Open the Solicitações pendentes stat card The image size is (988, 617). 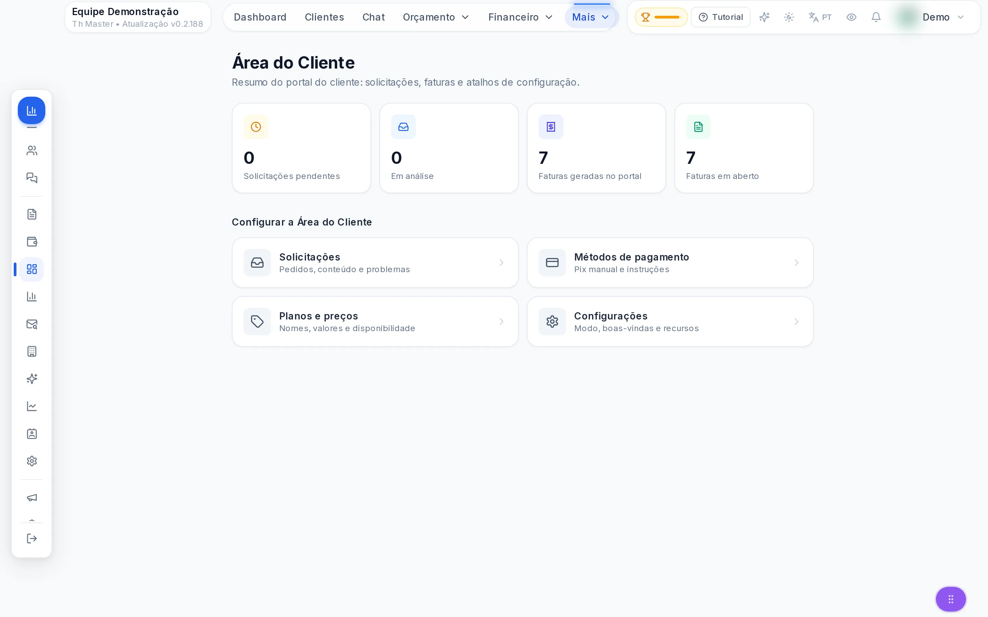pyautogui.click(x=301, y=148)
